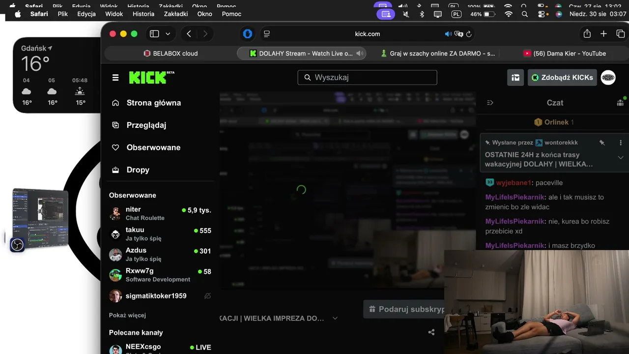The image size is (629, 354).
Task: Toggle the blue speaker icon in address bar
Action: tap(448, 34)
